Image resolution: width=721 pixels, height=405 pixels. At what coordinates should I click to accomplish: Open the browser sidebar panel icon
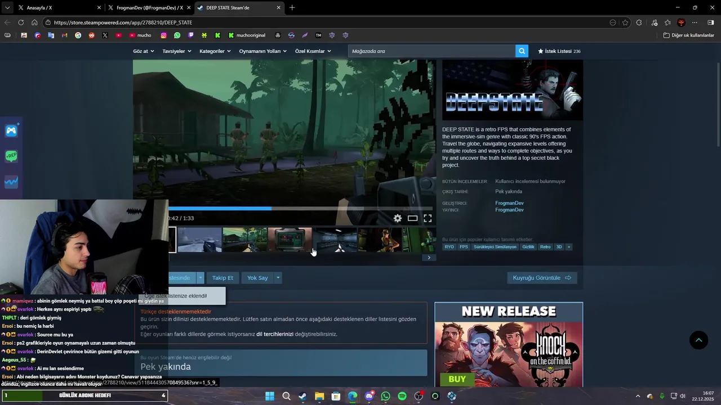(x=710, y=22)
